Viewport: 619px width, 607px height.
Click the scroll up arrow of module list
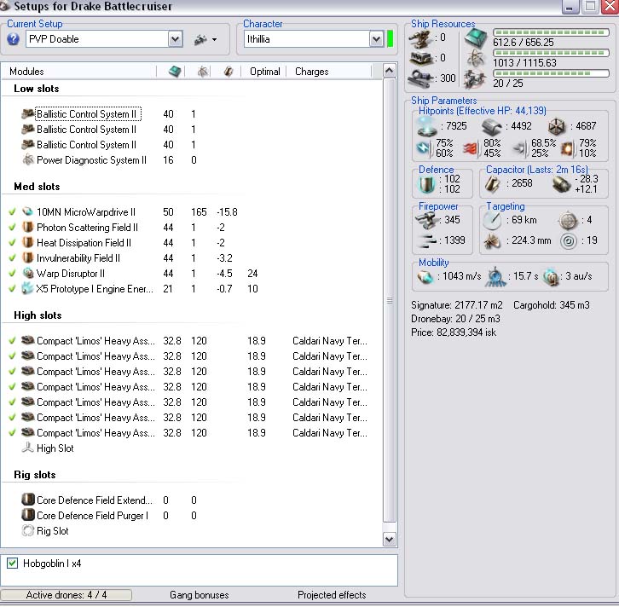click(x=390, y=71)
